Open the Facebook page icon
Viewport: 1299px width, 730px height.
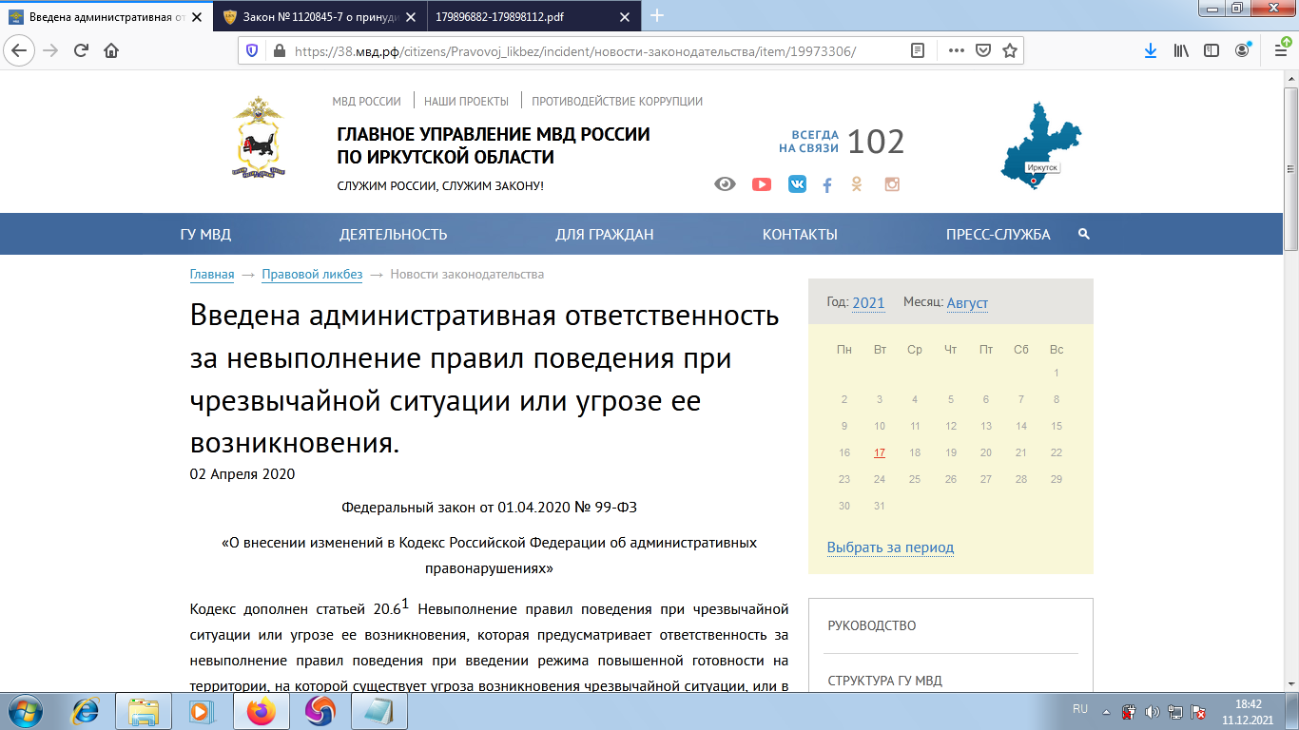coord(827,185)
